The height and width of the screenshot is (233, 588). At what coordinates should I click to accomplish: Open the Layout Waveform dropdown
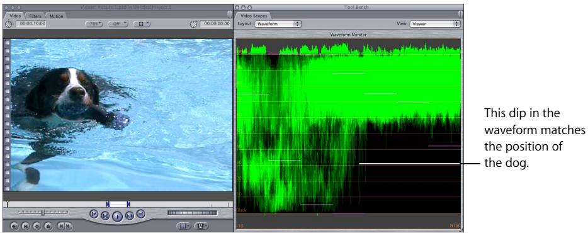278,24
